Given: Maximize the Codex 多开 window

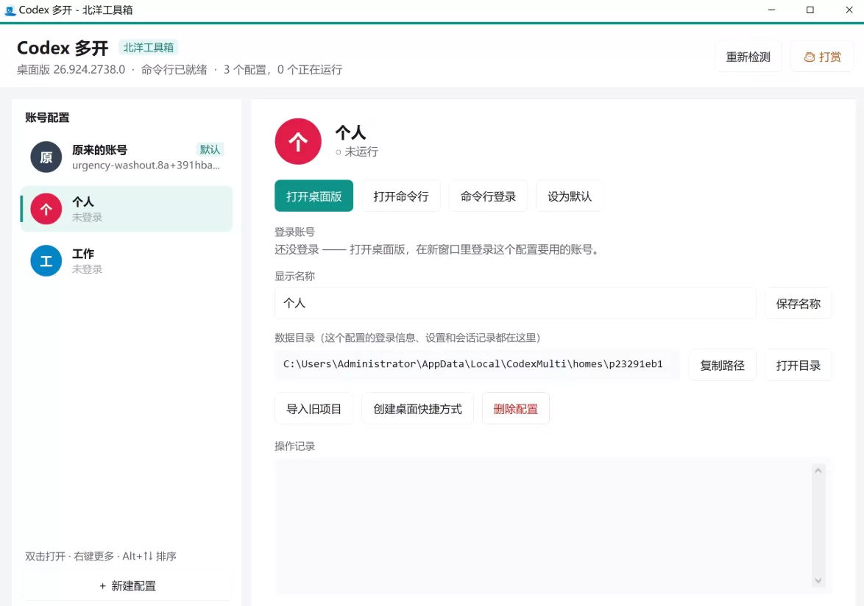Looking at the screenshot, I should (x=810, y=10).
